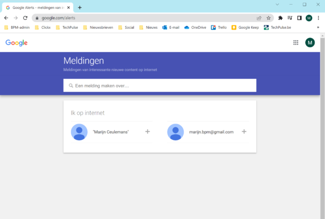Click the "Marijn Ceulemans" suggestion text
The height and width of the screenshot is (219, 325).
pos(111,132)
